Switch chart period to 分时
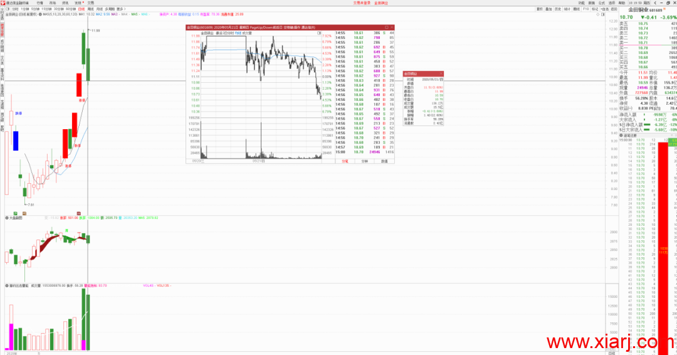The image size is (677, 355). pyautogui.click(x=15, y=9)
